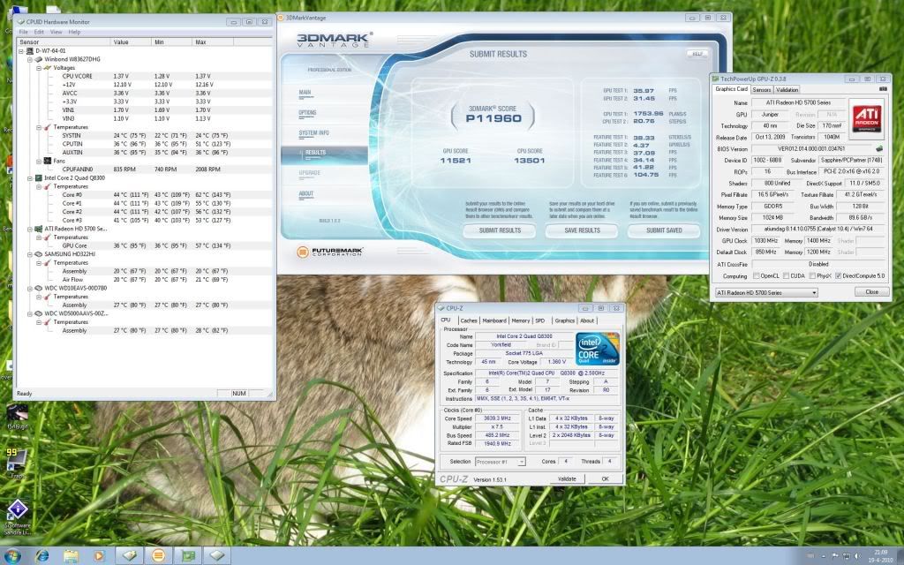Collapse the Winbond W83627DHG tree node
The height and width of the screenshot is (565, 904).
(28, 59)
